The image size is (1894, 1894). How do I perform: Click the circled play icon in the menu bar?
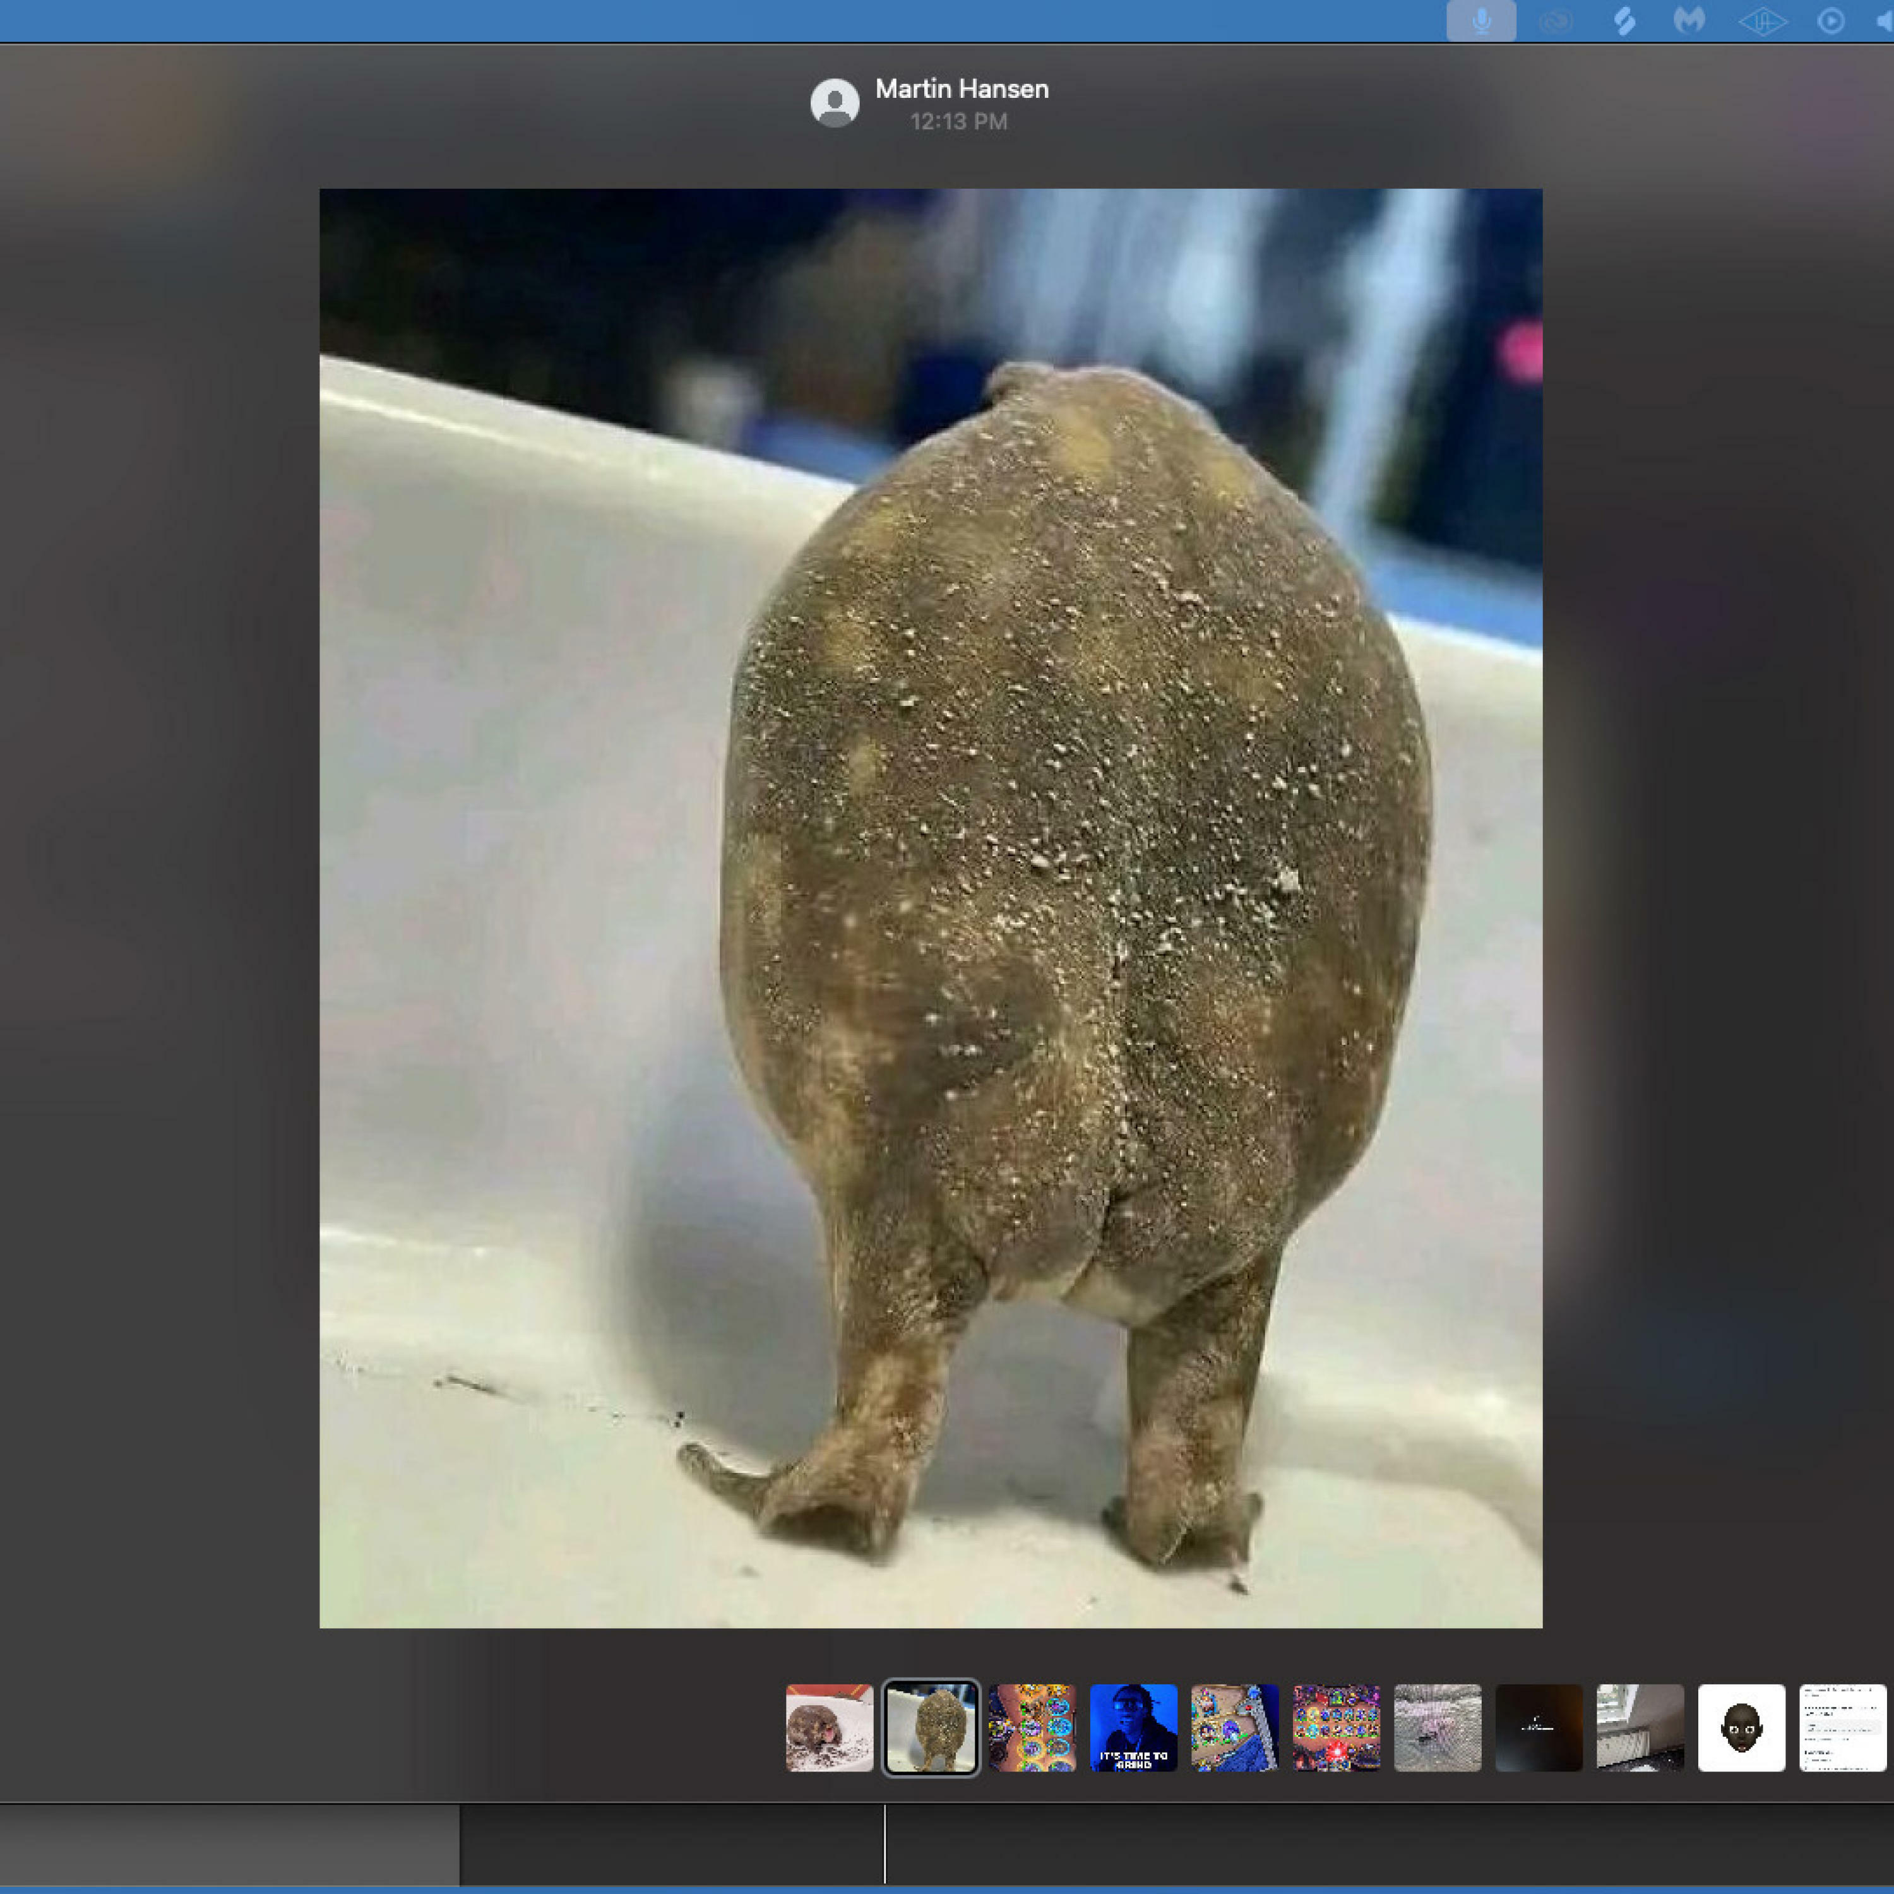point(1830,21)
